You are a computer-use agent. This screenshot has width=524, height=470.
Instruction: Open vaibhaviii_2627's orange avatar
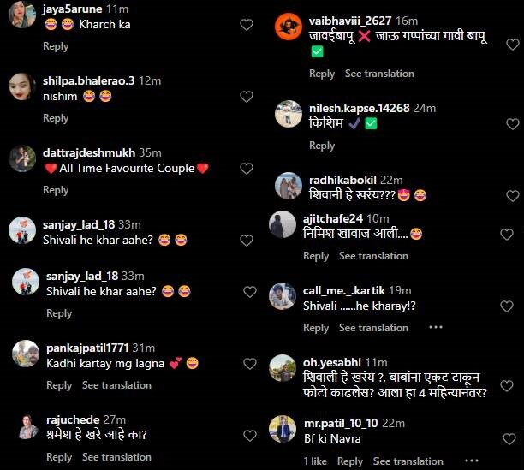(x=288, y=27)
